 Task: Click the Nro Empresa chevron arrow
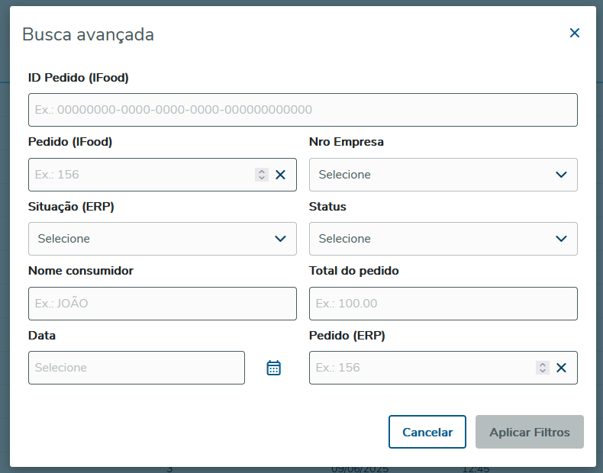point(561,175)
